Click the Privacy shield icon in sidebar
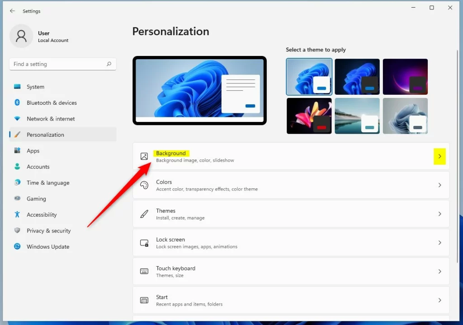Image resolution: width=463 pixels, height=325 pixels. click(17, 230)
